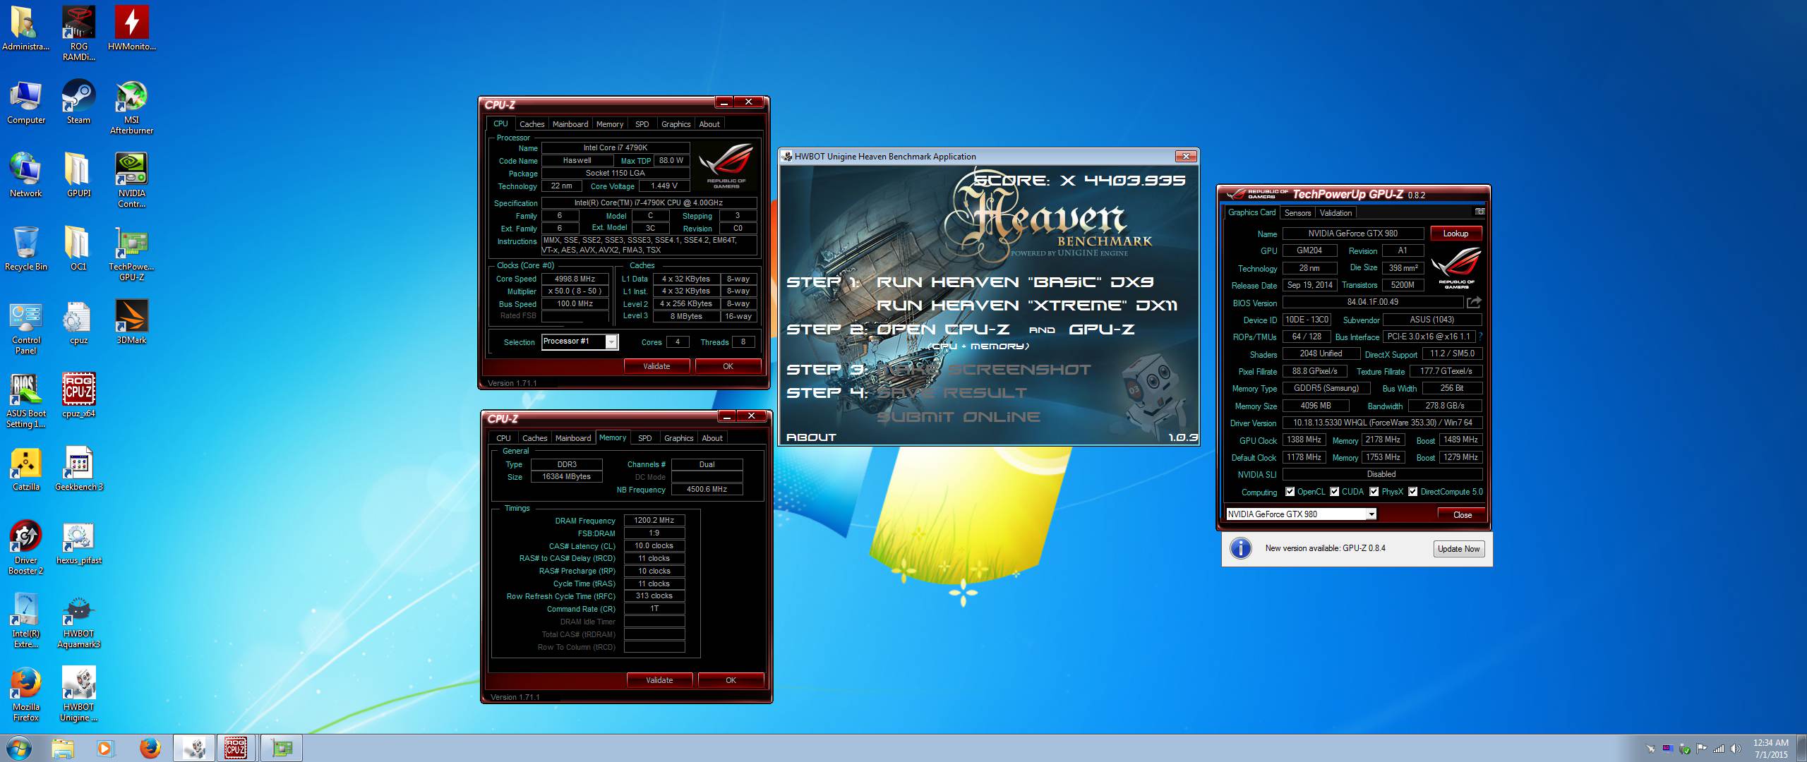Launch 3DMark desktop shortcut

[131, 322]
